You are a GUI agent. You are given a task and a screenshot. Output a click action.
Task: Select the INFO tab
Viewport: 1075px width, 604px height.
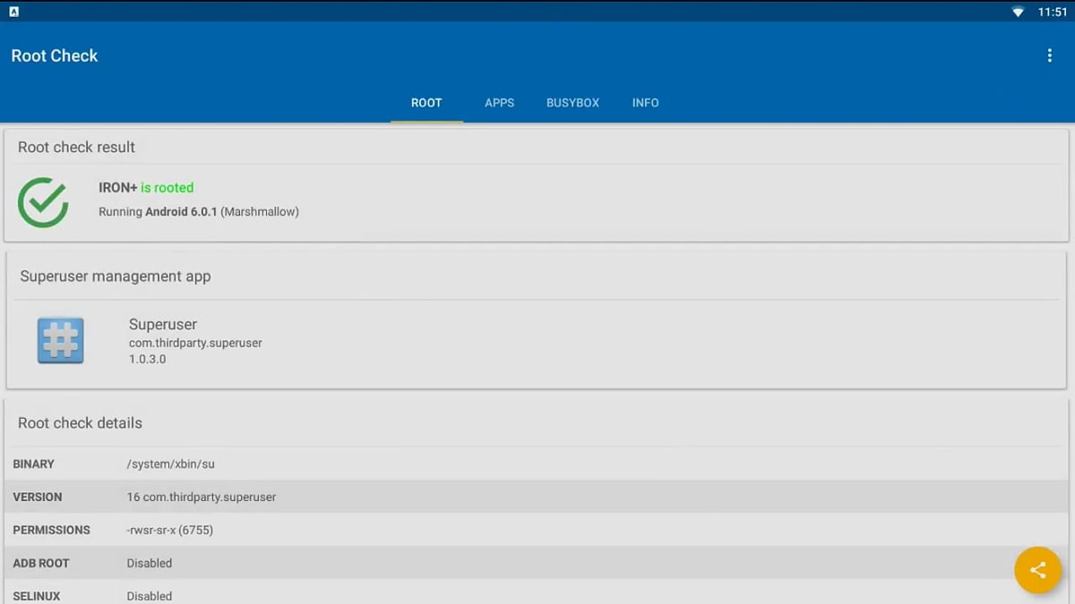tap(645, 103)
